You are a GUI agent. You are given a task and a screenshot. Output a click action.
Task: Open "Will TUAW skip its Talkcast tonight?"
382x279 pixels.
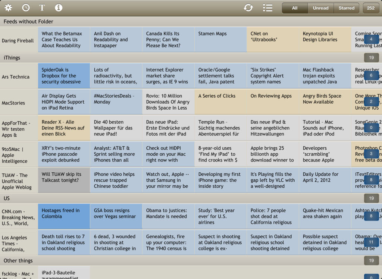[64, 180]
